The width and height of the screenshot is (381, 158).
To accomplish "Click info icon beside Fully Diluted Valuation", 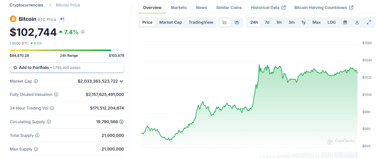I will pos(56,95).
